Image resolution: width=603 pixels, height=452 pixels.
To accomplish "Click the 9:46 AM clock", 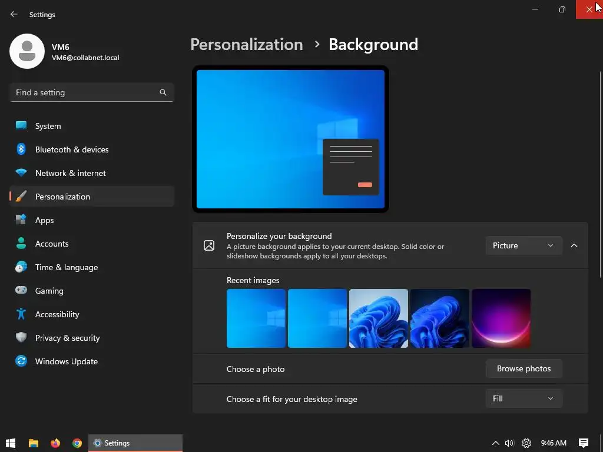I will click(x=554, y=443).
